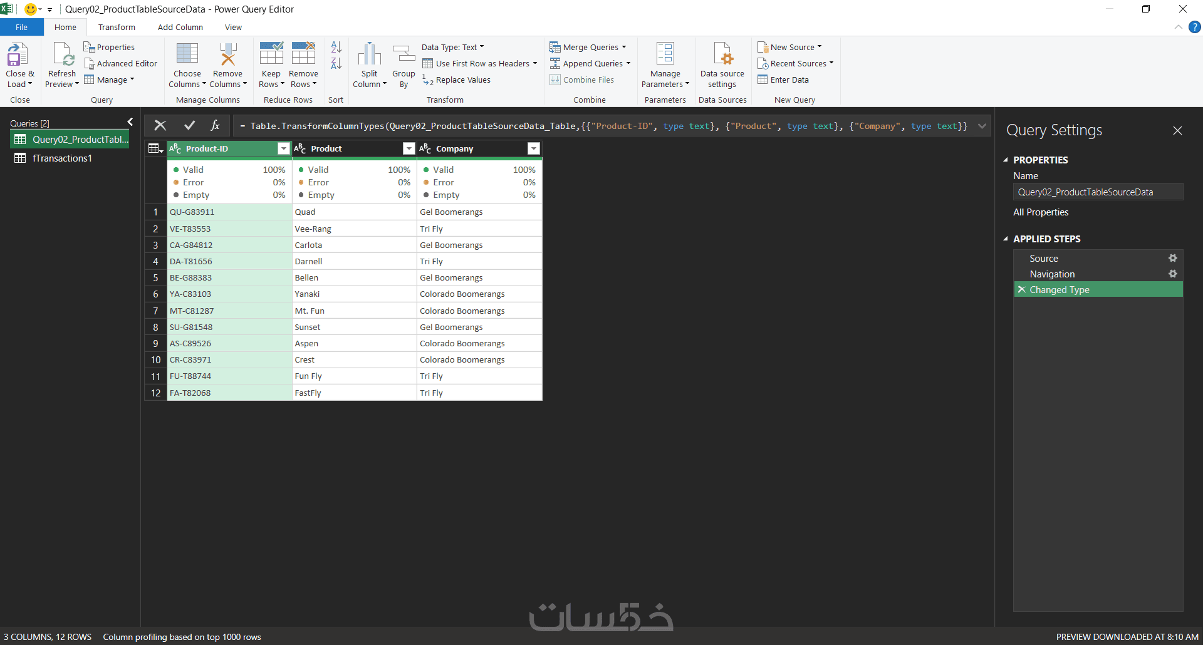Screen dimensions: 1203x645
Task: Open the table options icon in grid corner
Action: coord(155,148)
